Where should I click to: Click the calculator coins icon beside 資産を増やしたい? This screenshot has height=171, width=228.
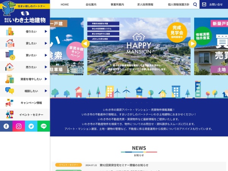click(9, 79)
